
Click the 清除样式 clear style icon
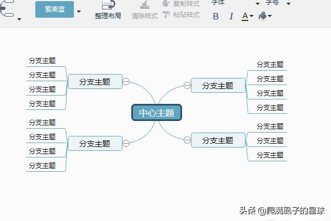coord(144,4)
